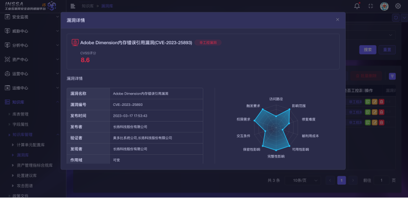The image size is (408, 198).
Task: Open 攻击图谱 in the sidebar
Action: point(25,186)
